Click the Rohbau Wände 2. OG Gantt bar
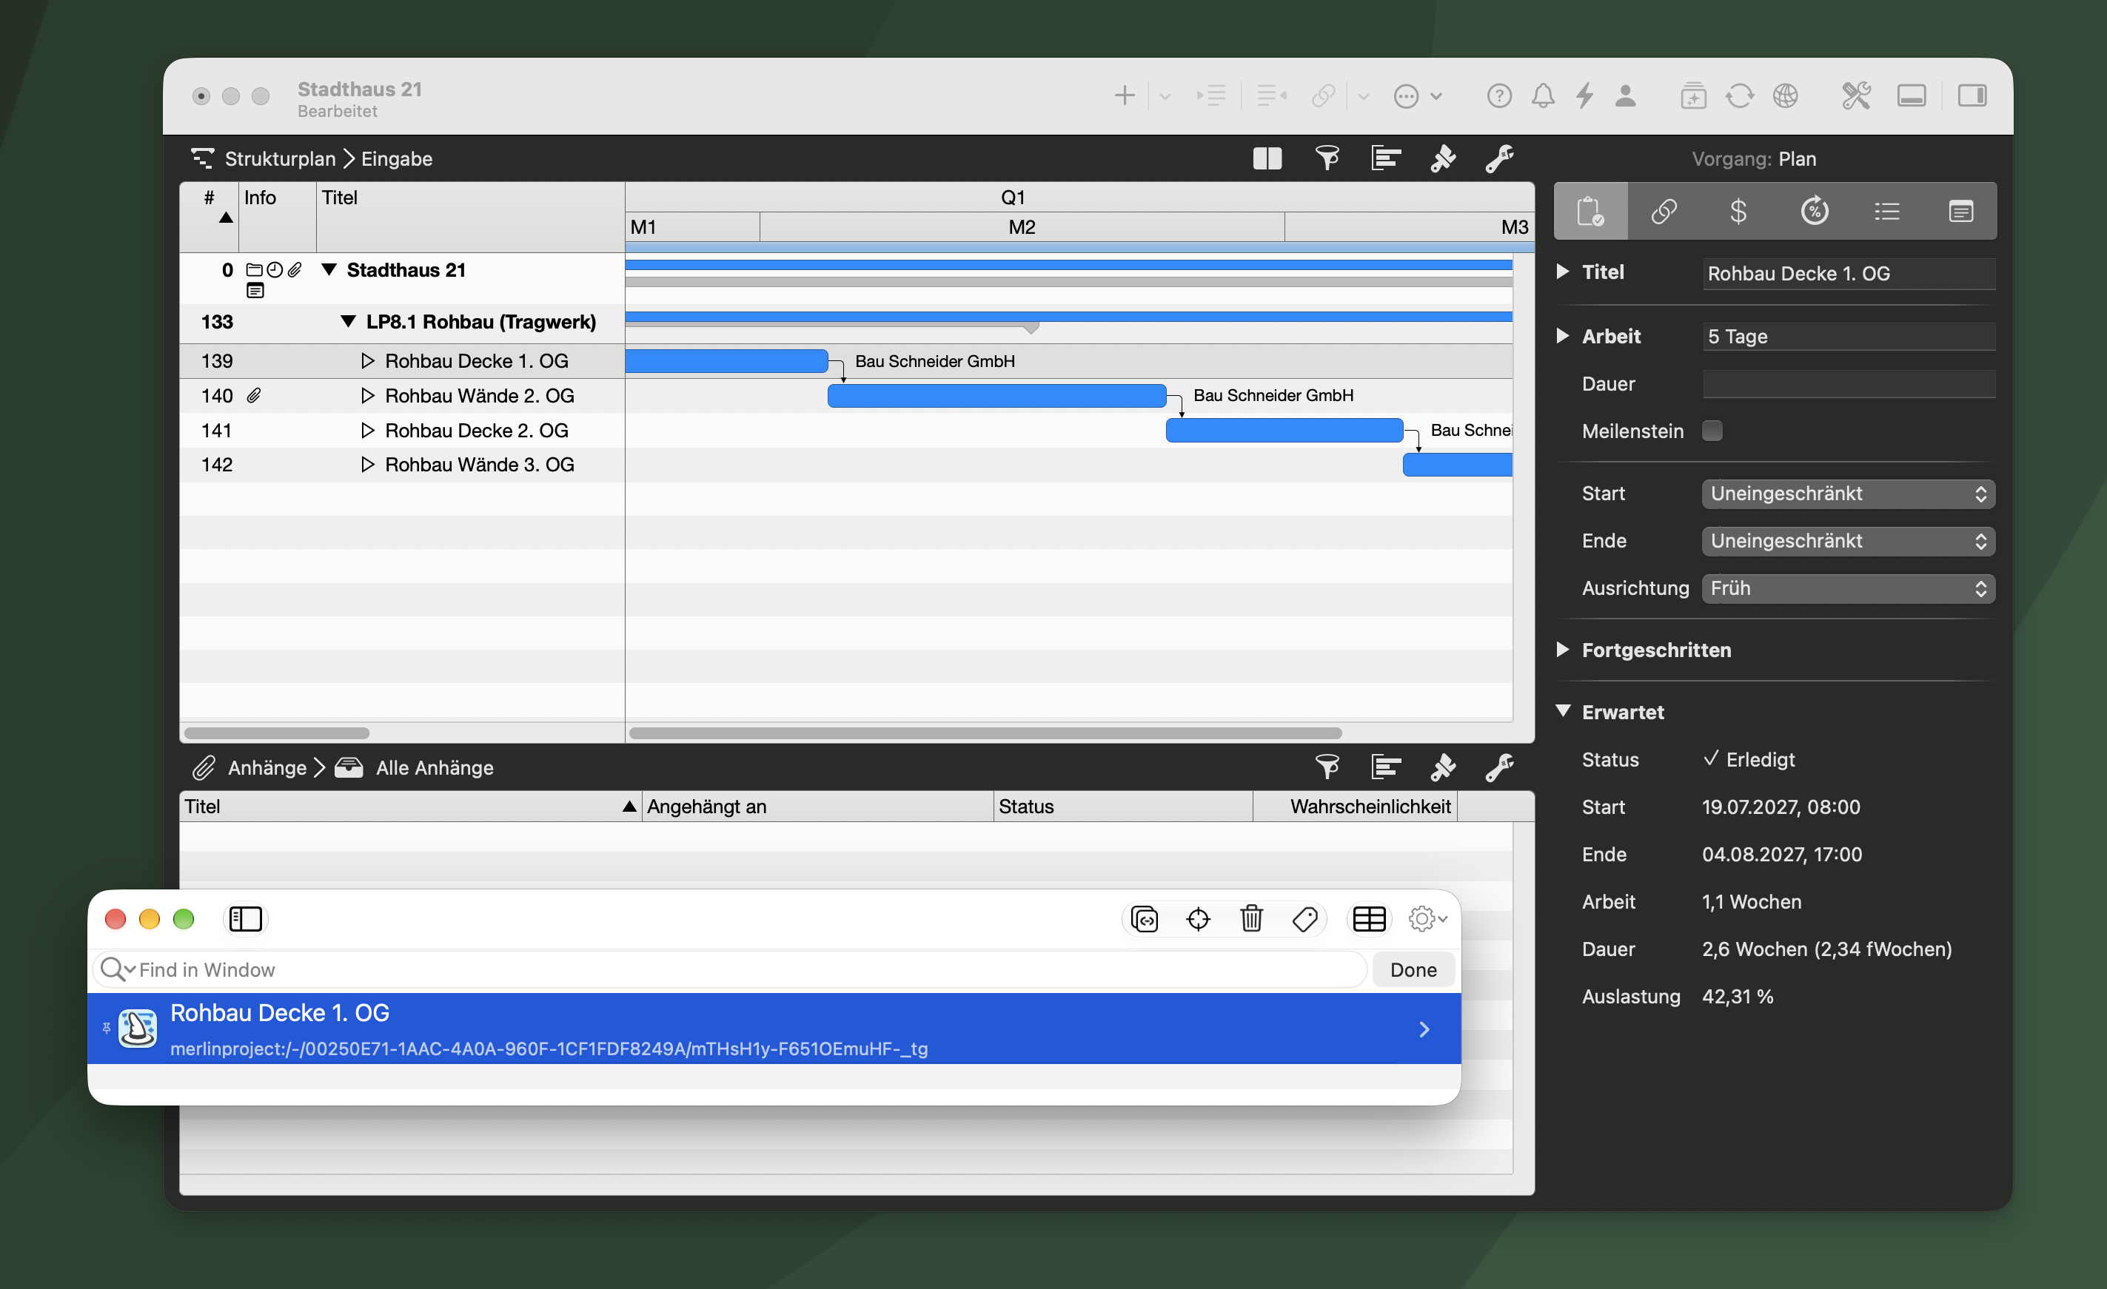The width and height of the screenshot is (2107, 1289). click(997, 396)
